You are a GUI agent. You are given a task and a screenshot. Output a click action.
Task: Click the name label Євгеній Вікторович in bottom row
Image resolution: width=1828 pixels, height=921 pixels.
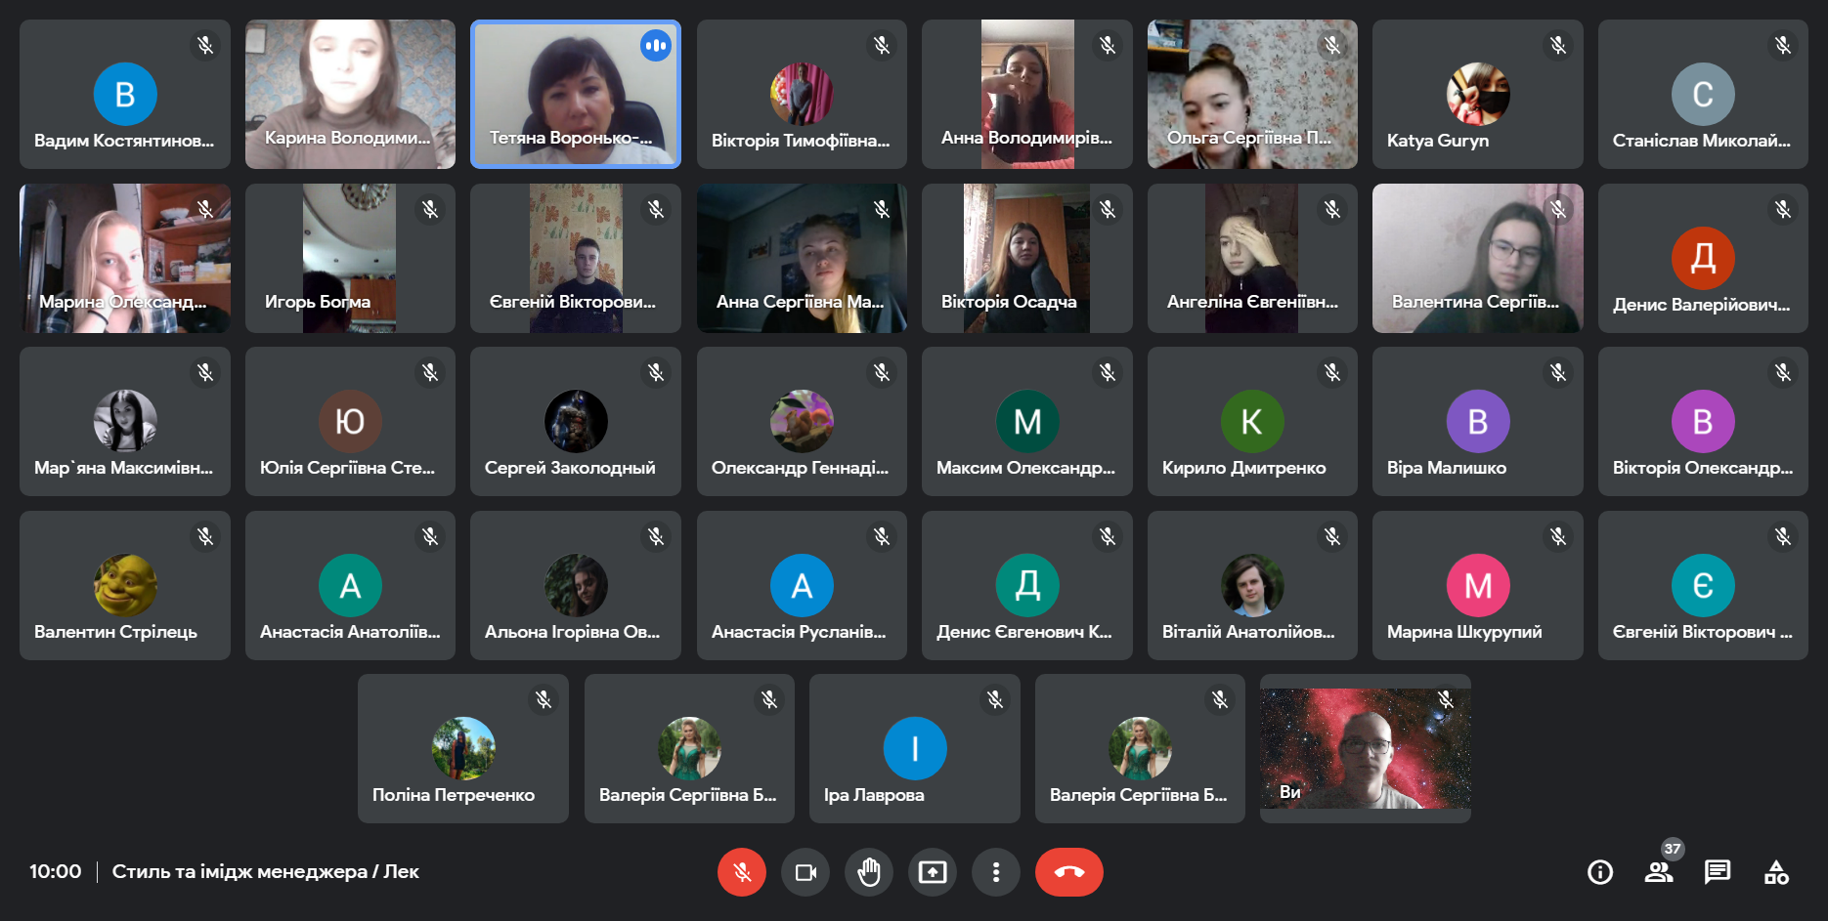(1702, 632)
